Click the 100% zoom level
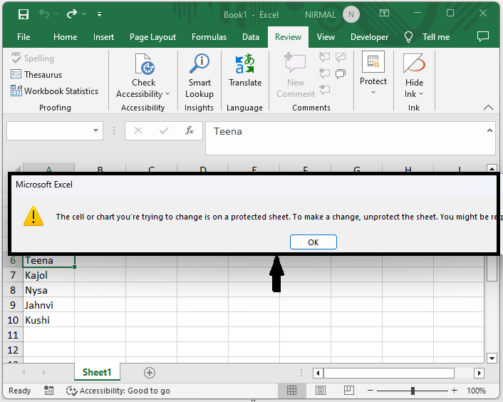The height and width of the screenshot is (402, 503). tap(476, 391)
